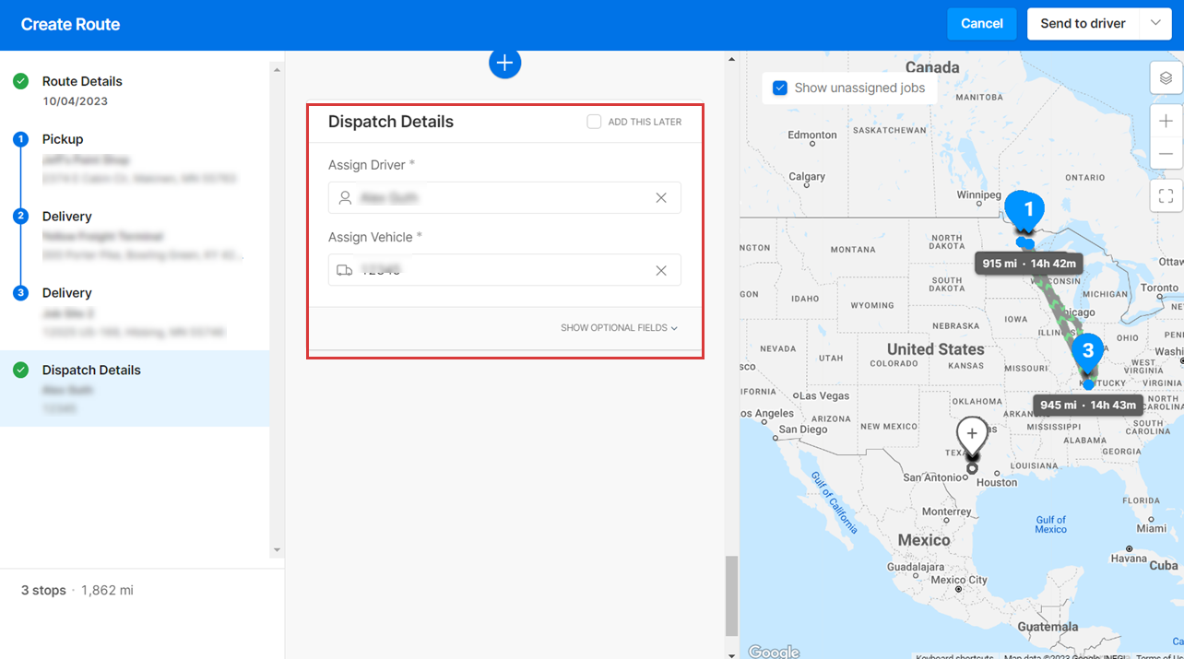Screen dimensions: 1184x659
Task: Uncheck Show unassigned jobs
Action: [779, 87]
